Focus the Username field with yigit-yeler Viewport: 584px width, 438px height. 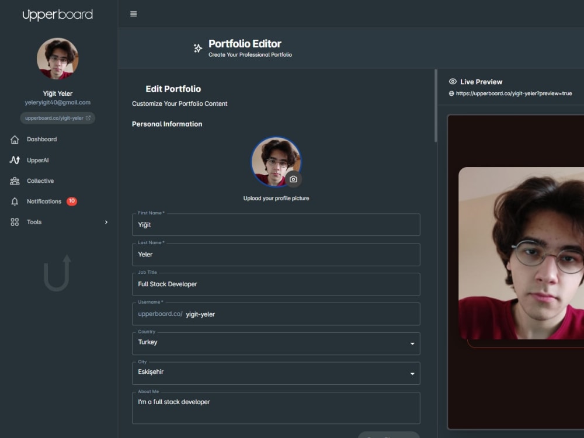[x=276, y=314]
